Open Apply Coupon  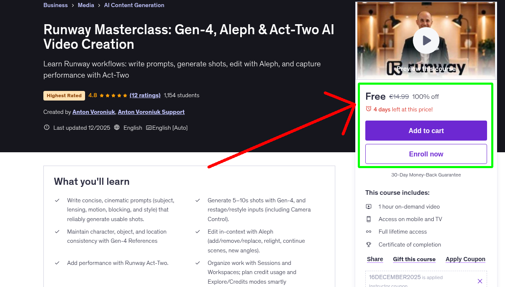465,259
